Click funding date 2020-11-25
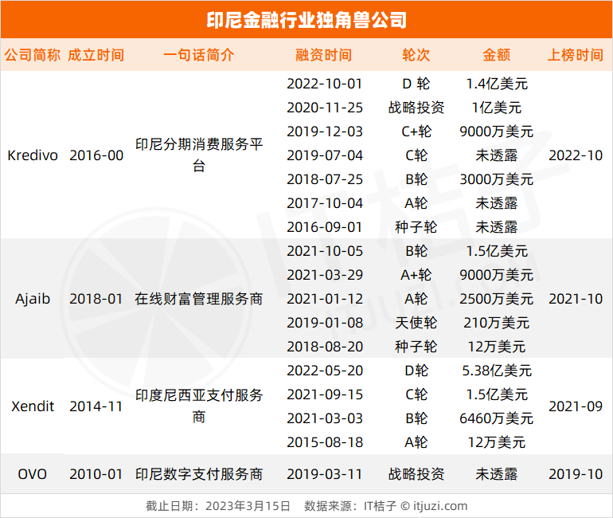613x518 pixels. click(325, 108)
